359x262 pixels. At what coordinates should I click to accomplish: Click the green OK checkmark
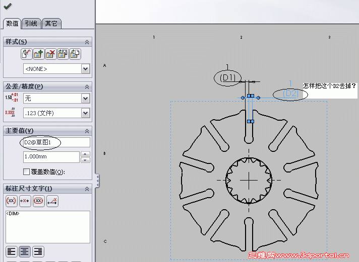point(8,6)
